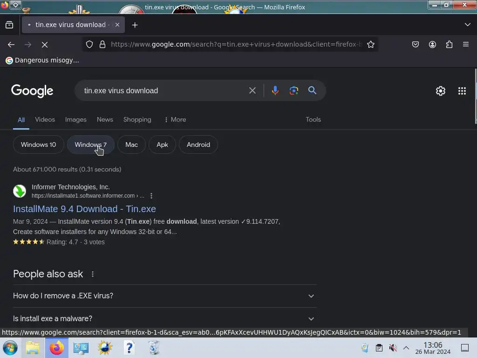477x358 pixels.
Task: Expand Is install exe a malware? question
Action: (x=164, y=319)
